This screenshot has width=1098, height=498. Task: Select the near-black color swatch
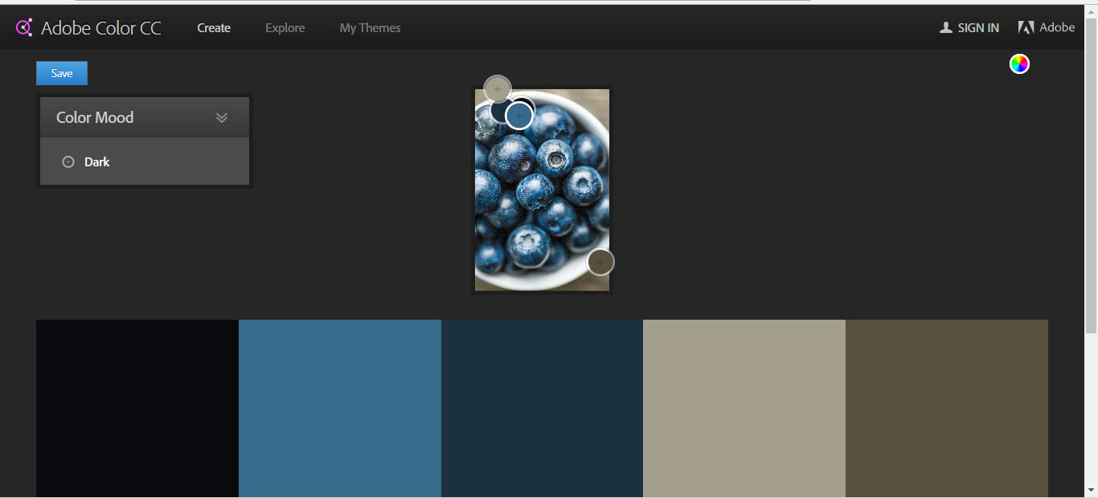coord(137,408)
